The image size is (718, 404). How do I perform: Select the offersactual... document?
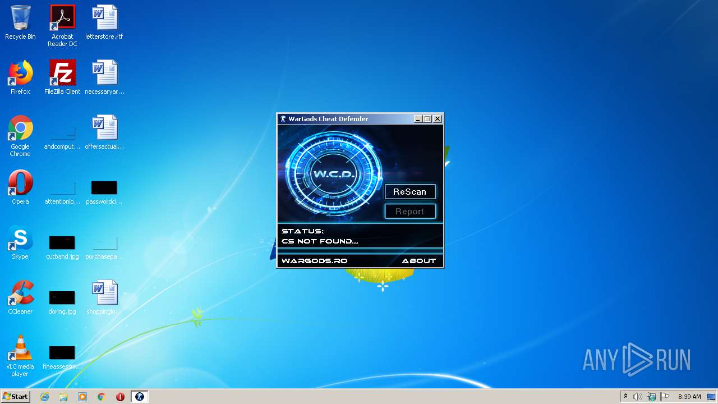pyautogui.click(x=104, y=132)
